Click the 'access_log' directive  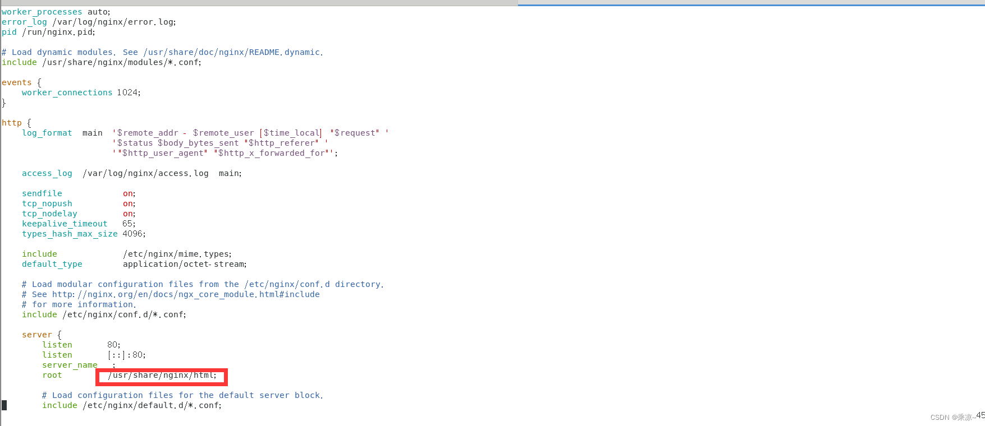(47, 173)
